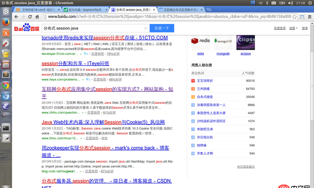Click the 91%好评 rating link
The width and height of the screenshot is (314, 188).
[x=110, y=112]
